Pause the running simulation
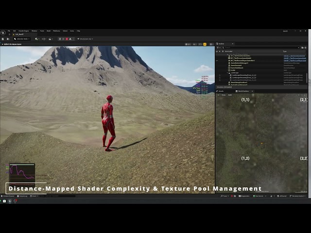The width and height of the screenshot is (311, 233). tap(60, 39)
